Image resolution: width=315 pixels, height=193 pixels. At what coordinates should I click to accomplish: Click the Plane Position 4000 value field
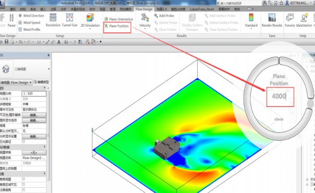(280, 97)
